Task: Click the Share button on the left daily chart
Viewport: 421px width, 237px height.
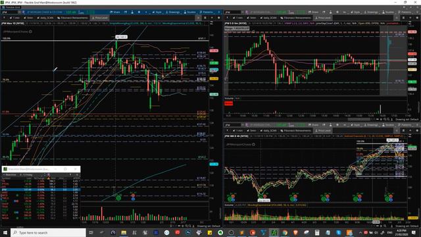Action: [x=115, y=12]
